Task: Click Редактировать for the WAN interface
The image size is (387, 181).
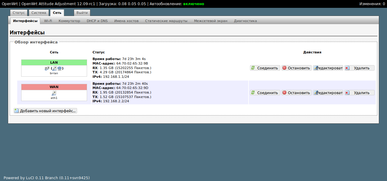Action: pyautogui.click(x=328, y=93)
